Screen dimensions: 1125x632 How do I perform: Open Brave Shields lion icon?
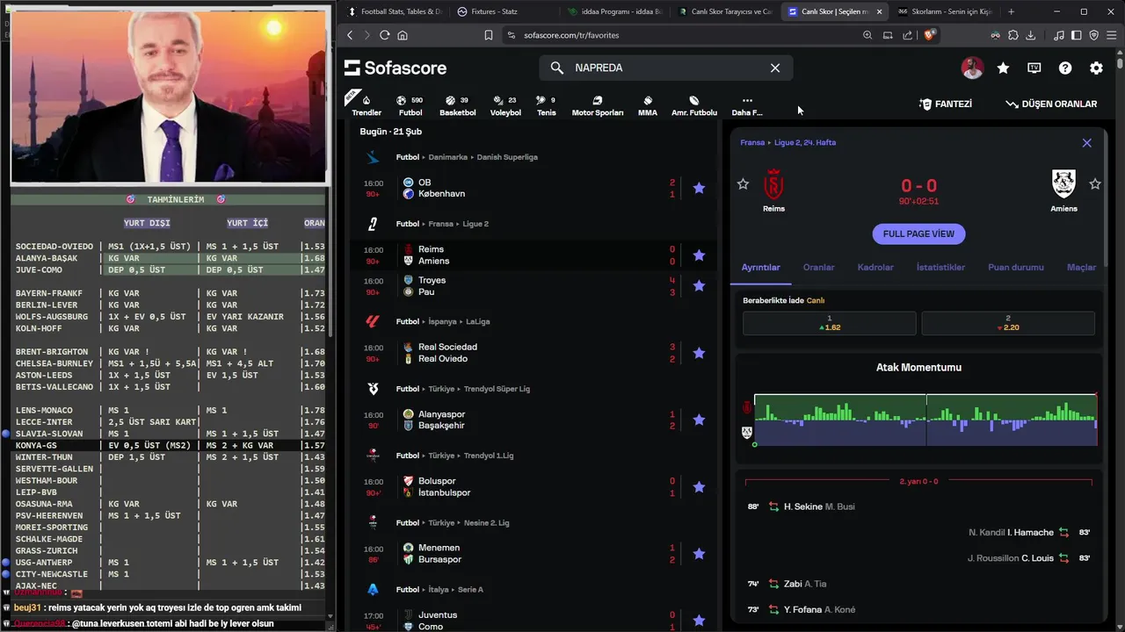click(x=930, y=35)
